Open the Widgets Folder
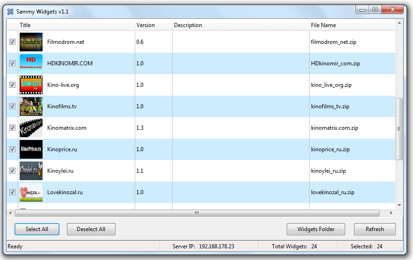Viewport: 413px width, 260px height. point(316,229)
